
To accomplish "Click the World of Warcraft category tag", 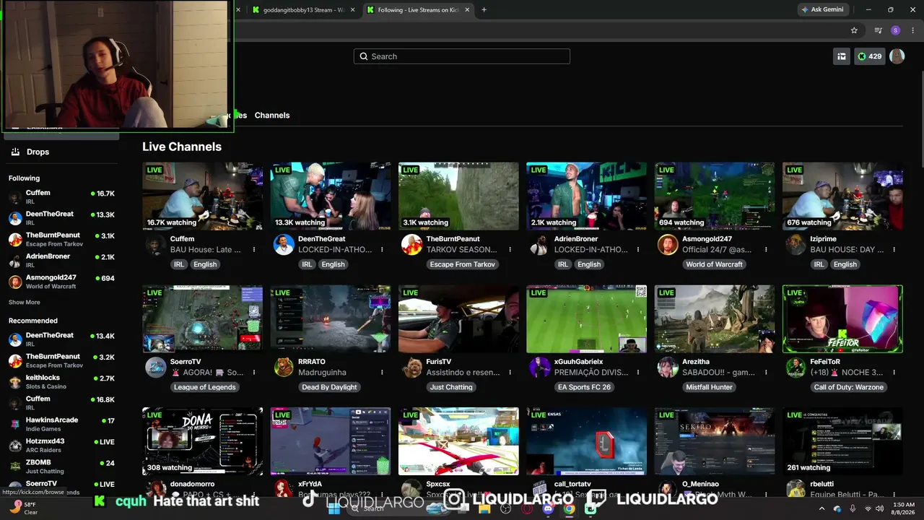I will click(715, 264).
